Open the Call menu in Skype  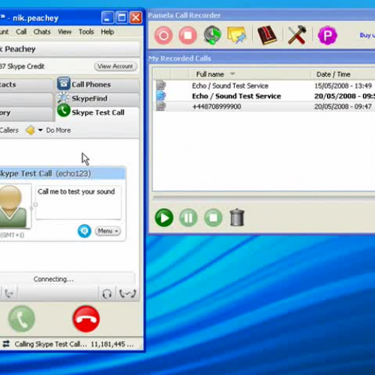[x=21, y=31]
